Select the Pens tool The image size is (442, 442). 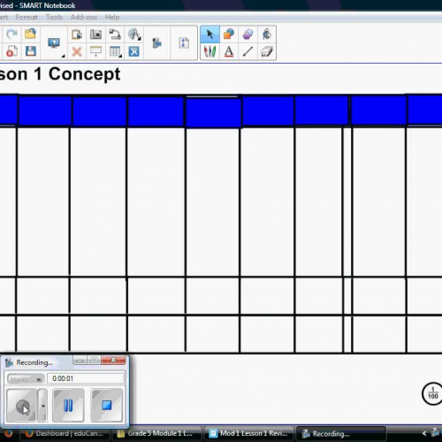tap(210, 51)
